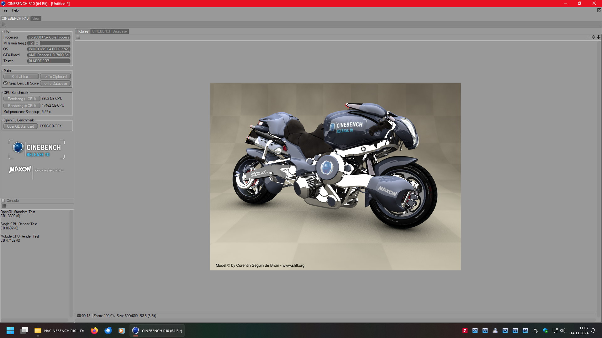602x338 pixels.
Task: Click the top toolbar grip handle
Action: coord(4,24)
